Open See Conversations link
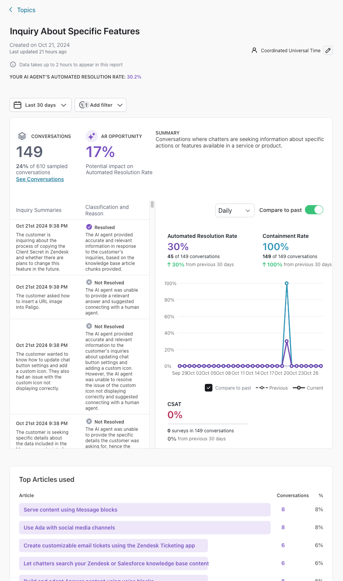The image size is (343, 581). coord(40,179)
